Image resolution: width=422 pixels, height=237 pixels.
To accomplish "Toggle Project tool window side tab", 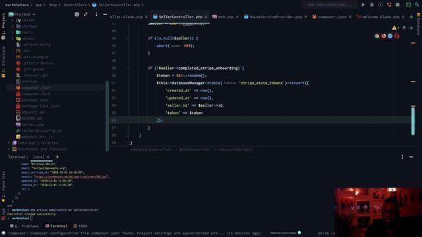I will pyautogui.click(x=3, y=26).
